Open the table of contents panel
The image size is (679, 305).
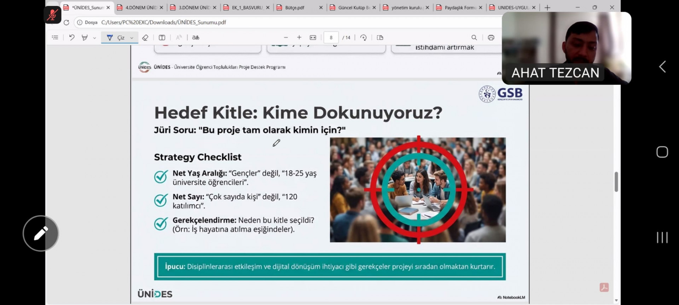55,37
